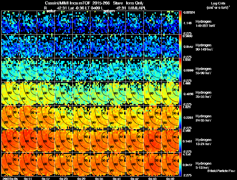Click the 04:53 time label
The width and height of the screenshot is (237, 180).
[153, 179]
